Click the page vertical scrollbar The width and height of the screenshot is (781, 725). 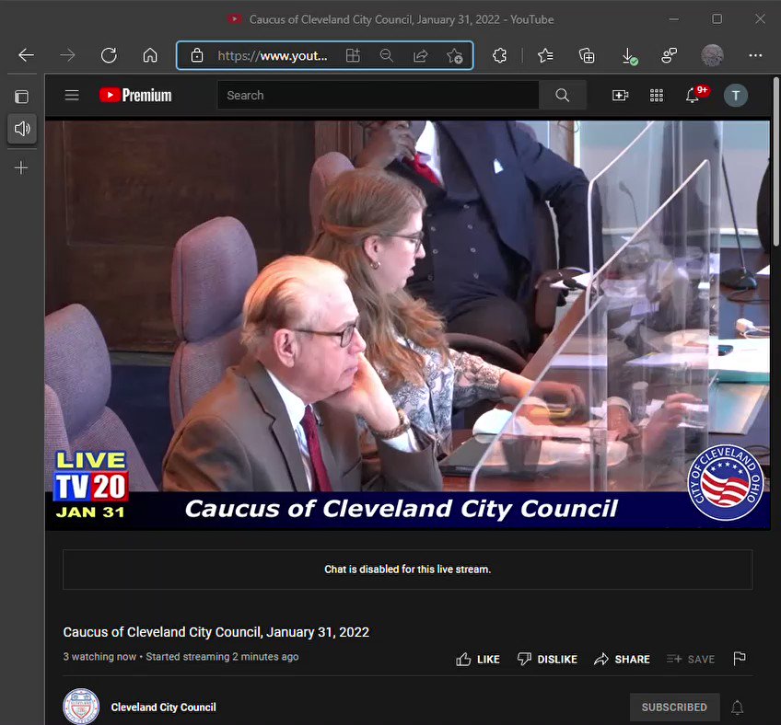[776, 161]
